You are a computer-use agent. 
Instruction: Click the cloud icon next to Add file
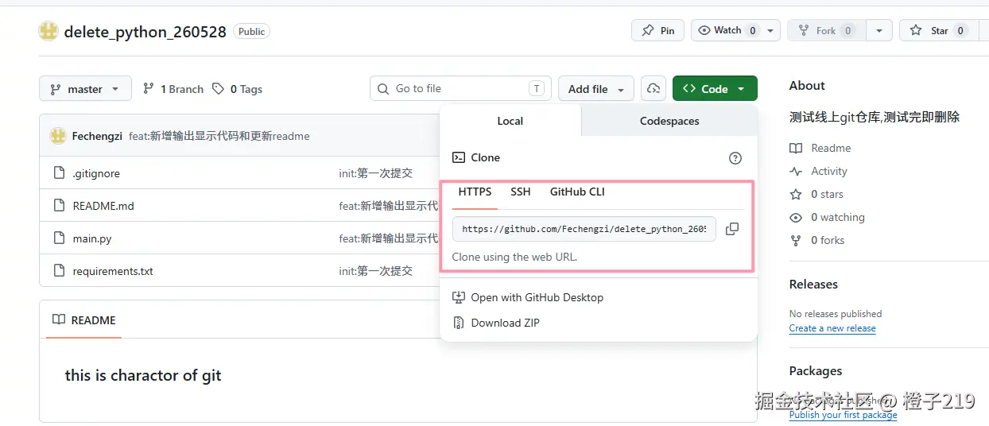pos(654,89)
